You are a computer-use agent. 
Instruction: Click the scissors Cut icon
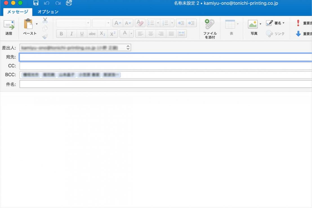(x=45, y=20)
